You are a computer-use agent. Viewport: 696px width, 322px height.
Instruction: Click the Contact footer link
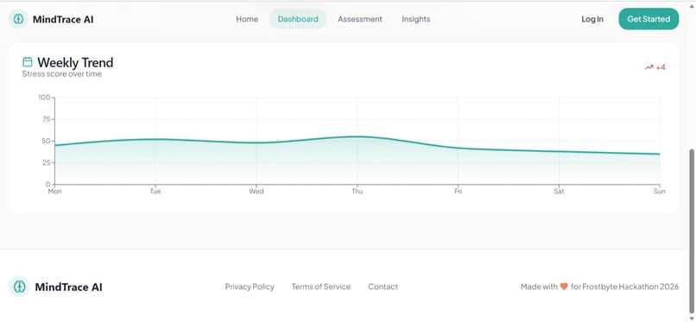tap(383, 287)
